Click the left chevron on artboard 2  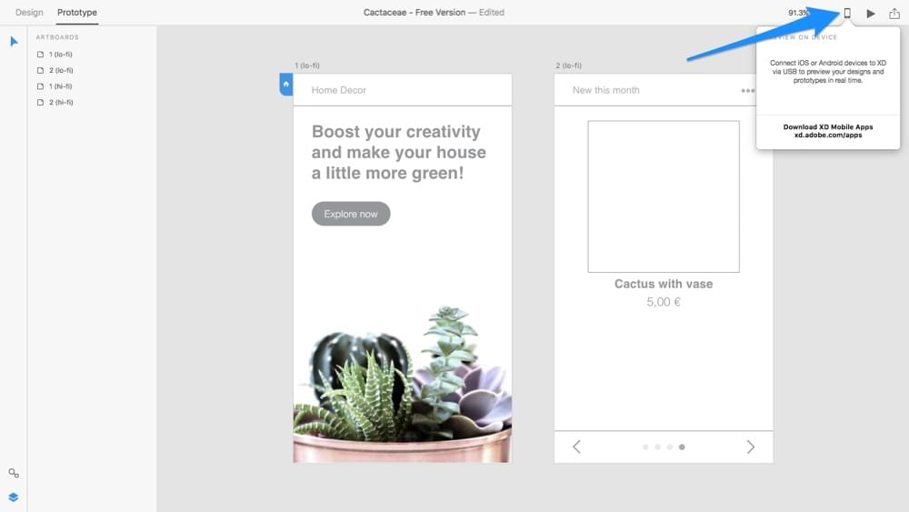(576, 447)
